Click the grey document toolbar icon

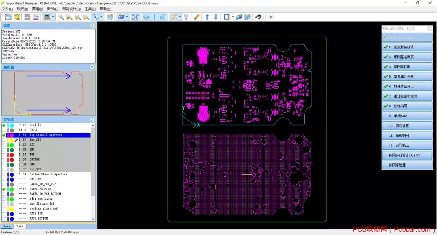pos(28,17)
